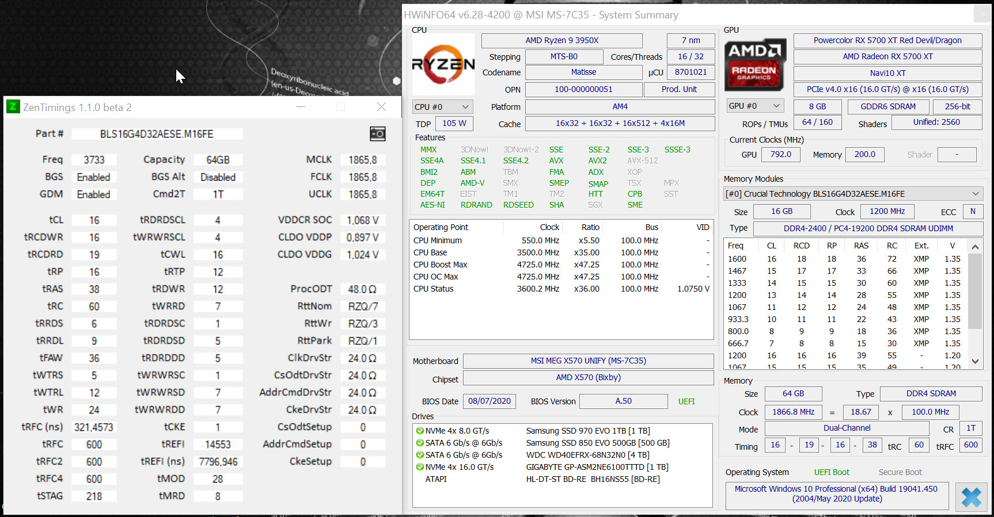This screenshot has width=994, height=517.
Task: Click the GPU Memory clock 200.0 field
Action: (864, 155)
